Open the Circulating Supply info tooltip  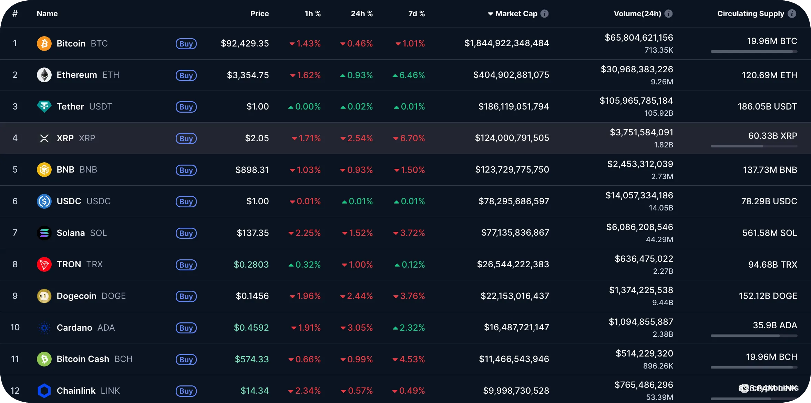coord(792,13)
